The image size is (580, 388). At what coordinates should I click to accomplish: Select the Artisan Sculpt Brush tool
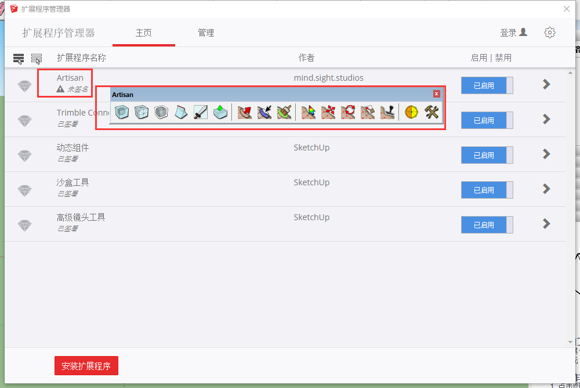245,112
